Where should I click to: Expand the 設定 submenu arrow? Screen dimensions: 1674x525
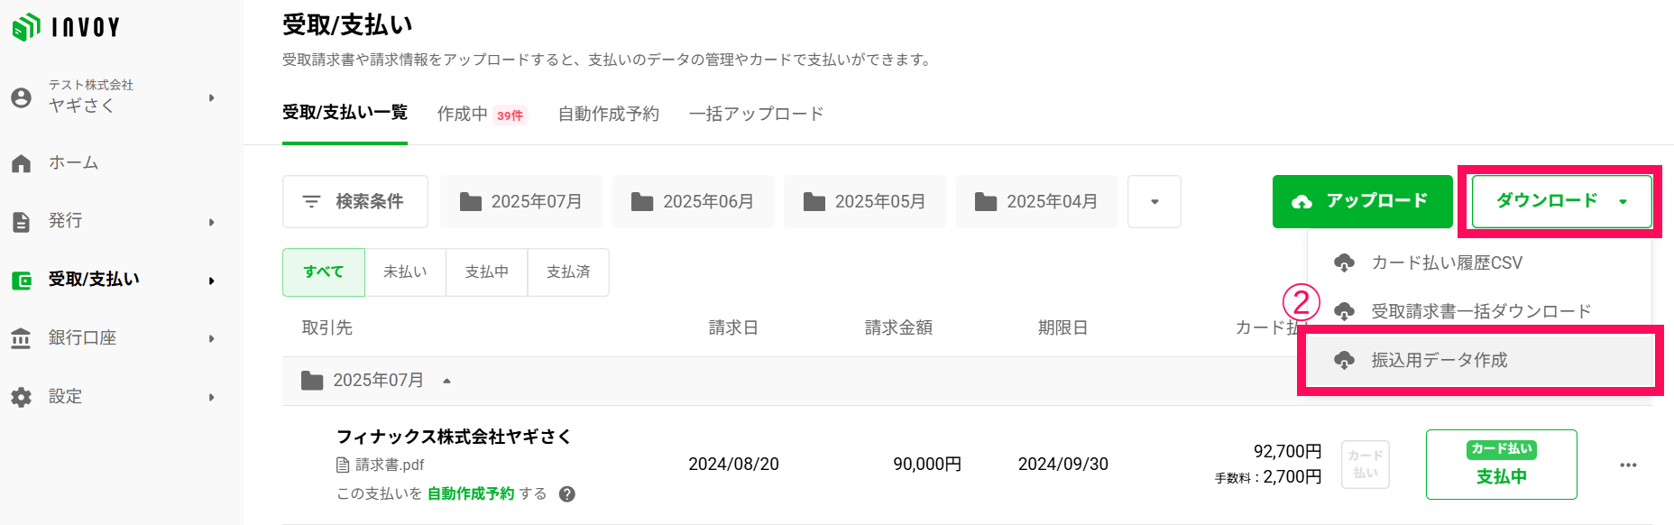pyautogui.click(x=212, y=397)
